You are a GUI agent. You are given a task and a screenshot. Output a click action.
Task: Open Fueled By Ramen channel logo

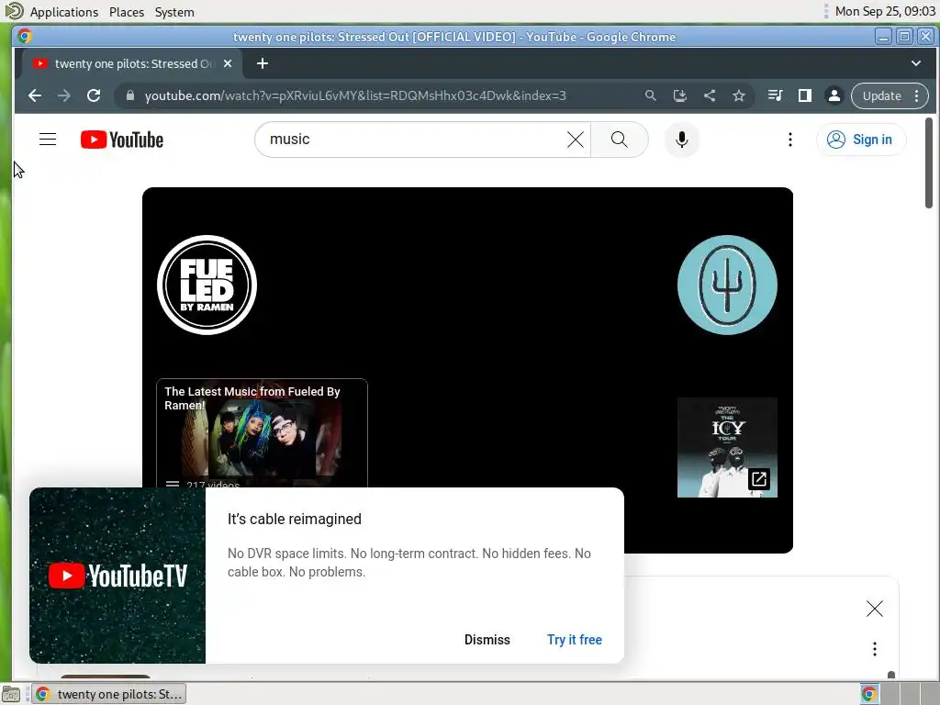[207, 285]
